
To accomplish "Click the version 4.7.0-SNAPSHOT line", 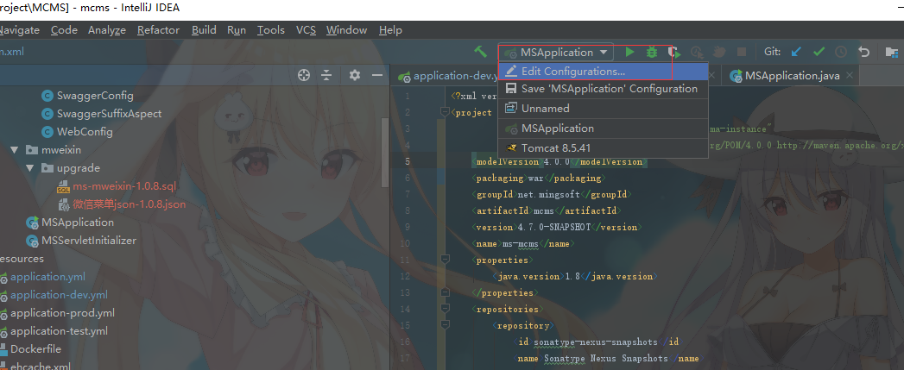I will point(555,227).
